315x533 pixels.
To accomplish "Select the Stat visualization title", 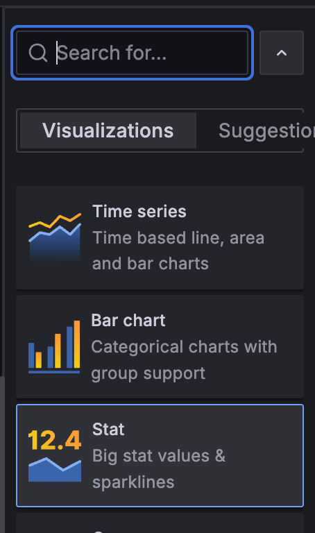I will coord(108,429).
